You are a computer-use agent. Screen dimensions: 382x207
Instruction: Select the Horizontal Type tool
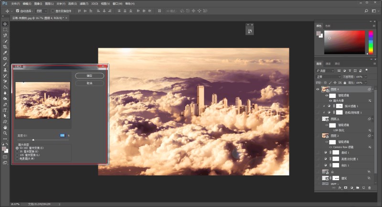click(5, 110)
